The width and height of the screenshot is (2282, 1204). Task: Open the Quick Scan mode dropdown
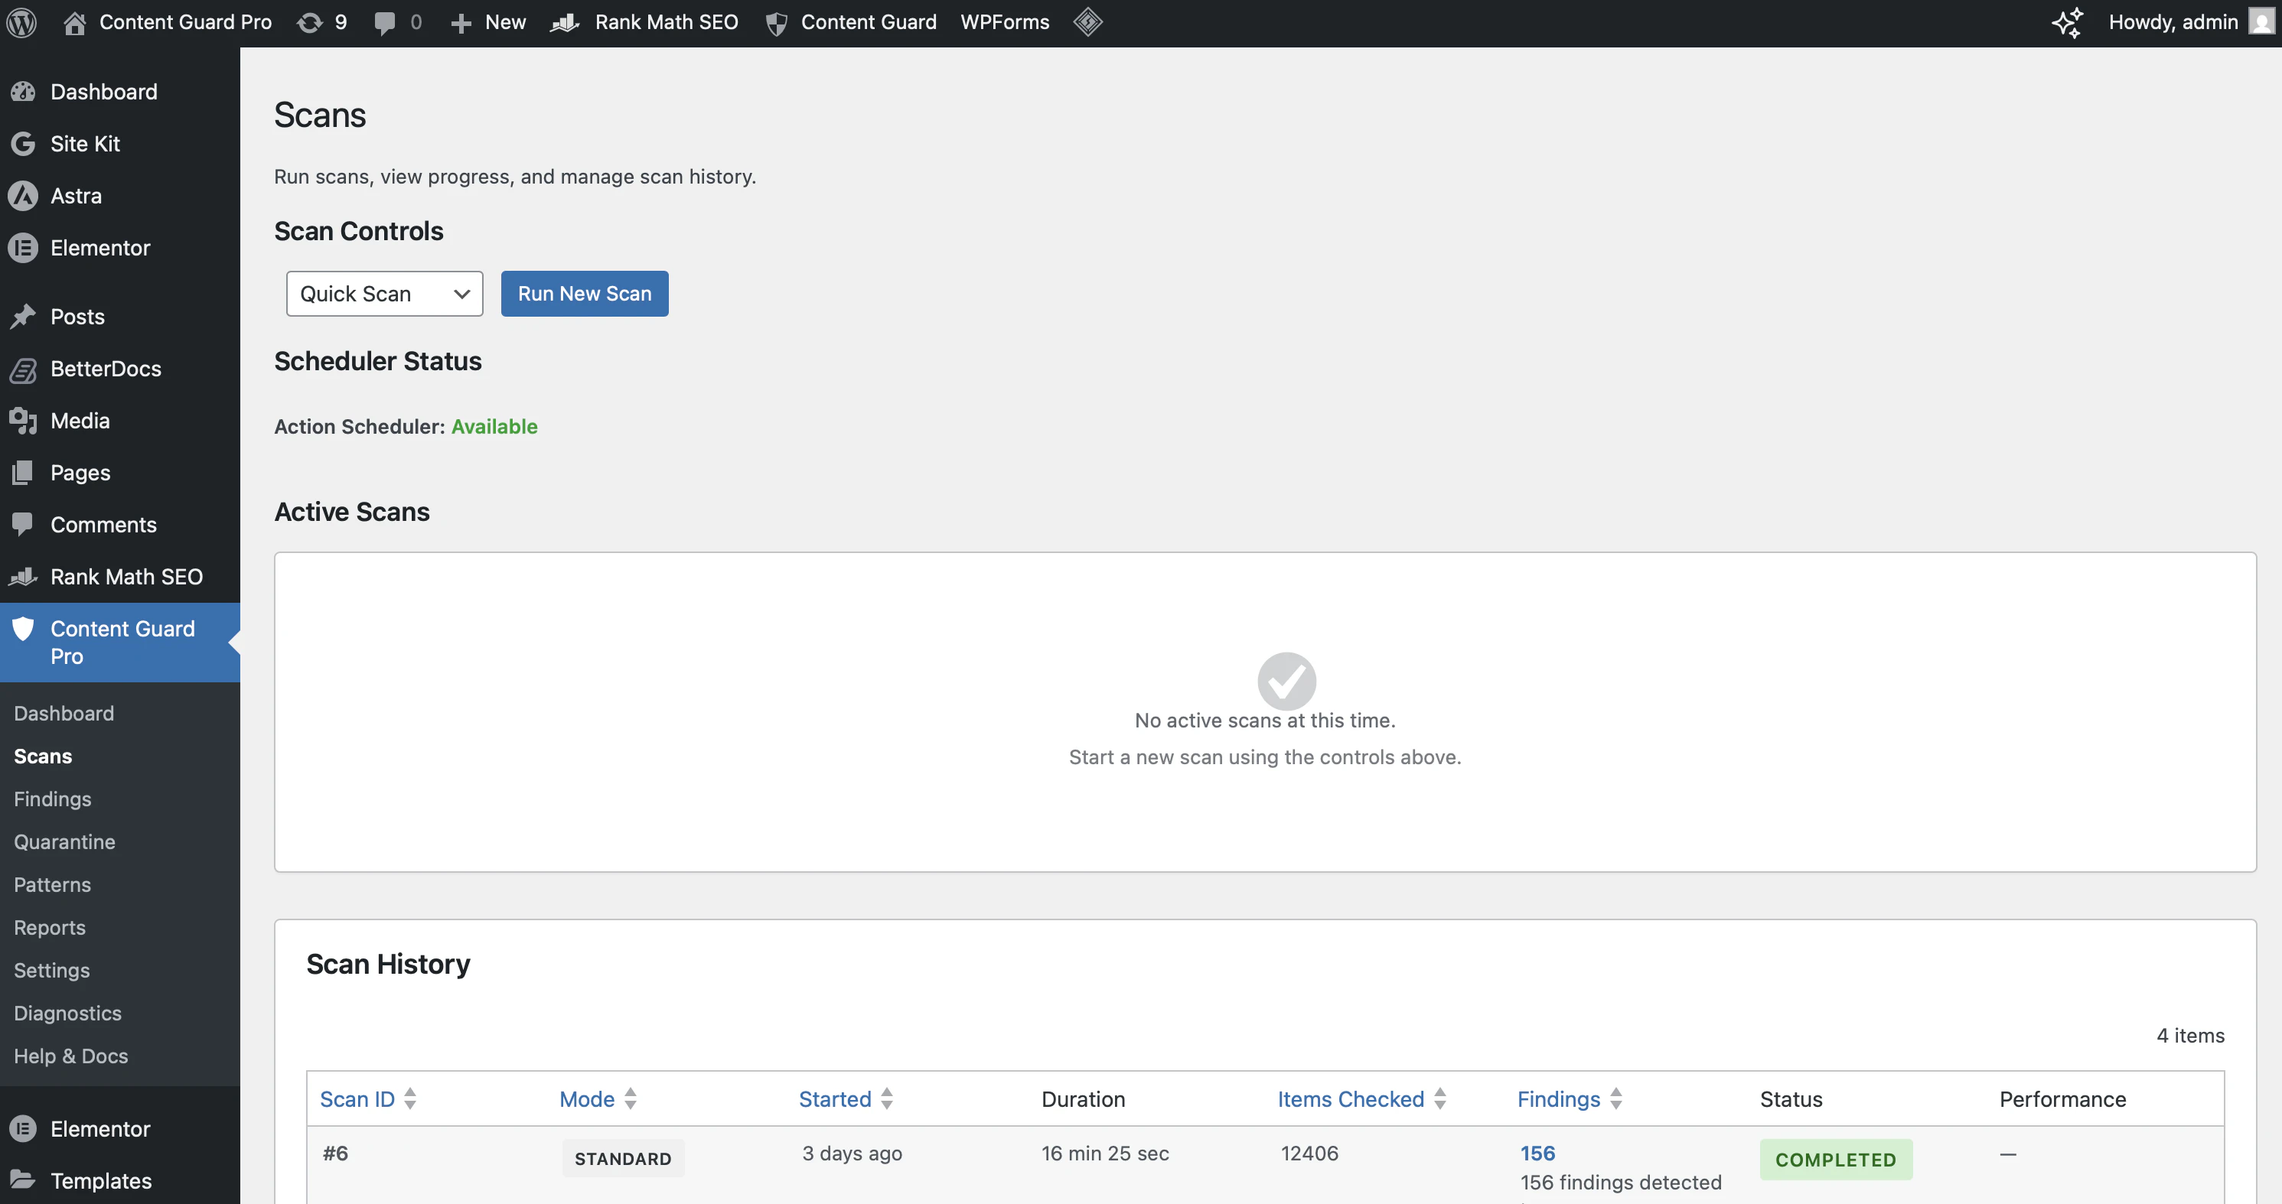(x=383, y=293)
